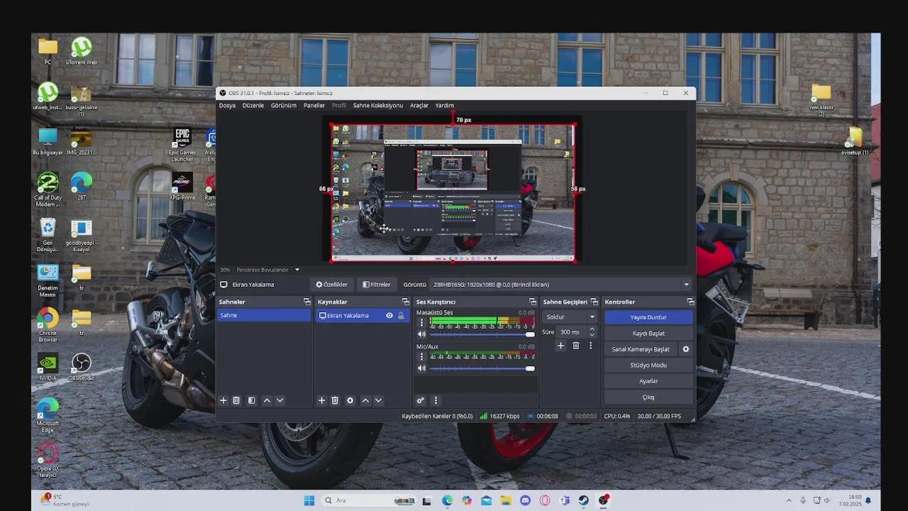Open Araçlar menu

pyautogui.click(x=419, y=105)
